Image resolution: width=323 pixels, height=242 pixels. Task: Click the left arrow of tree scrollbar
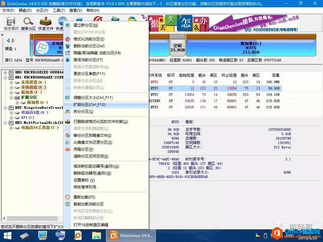pyautogui.click(x=5, y=218)
